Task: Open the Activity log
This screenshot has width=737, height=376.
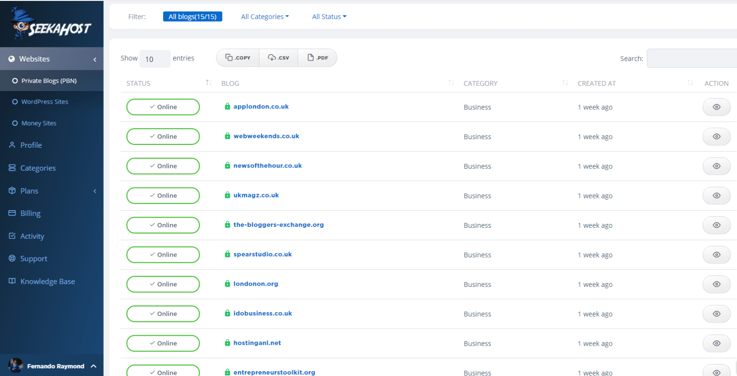Action: tap(32, 236)
